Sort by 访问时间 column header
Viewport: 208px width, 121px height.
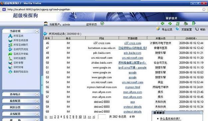pos(191,38)
